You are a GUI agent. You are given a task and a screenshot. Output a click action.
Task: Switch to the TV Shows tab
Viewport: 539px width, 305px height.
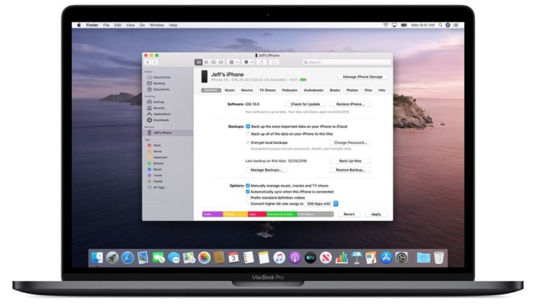(x=267, y=90)
